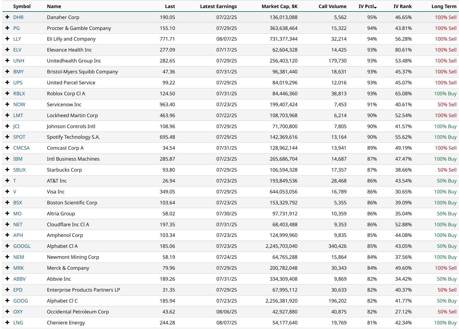The width and height of the screenshot is (459, 329).
Task: Sort by Latest Earnings column header
Action: coord(218,6)
